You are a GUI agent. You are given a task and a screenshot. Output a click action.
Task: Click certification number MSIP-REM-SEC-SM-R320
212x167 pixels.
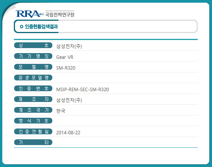[x=82, y=90]
